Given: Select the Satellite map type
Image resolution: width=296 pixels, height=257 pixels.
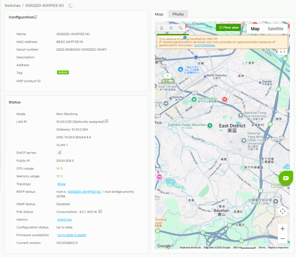Looking at the screenshot, I should click(x=275, y=29).
